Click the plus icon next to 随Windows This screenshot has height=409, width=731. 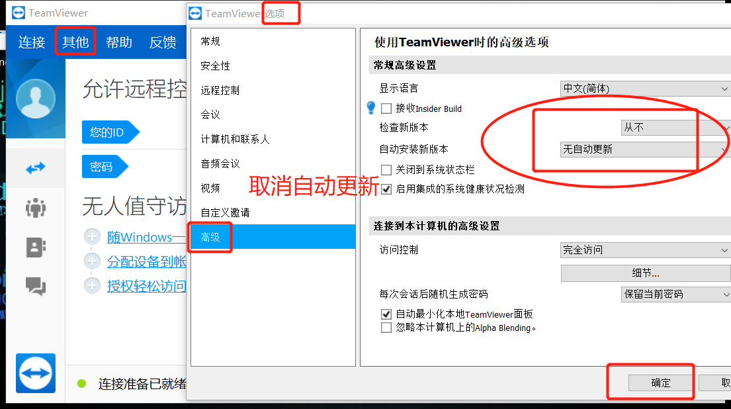(93, 237)
